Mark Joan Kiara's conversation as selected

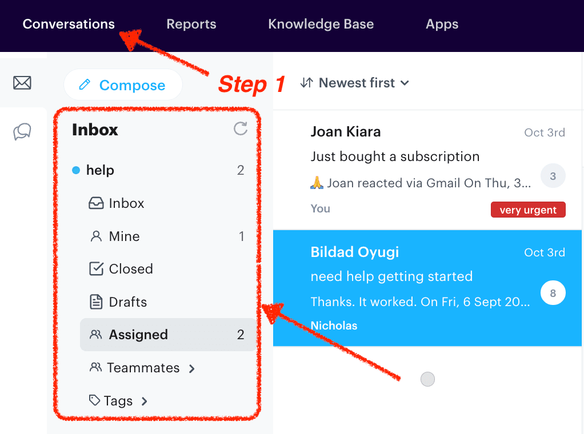(x=553, y=175)
